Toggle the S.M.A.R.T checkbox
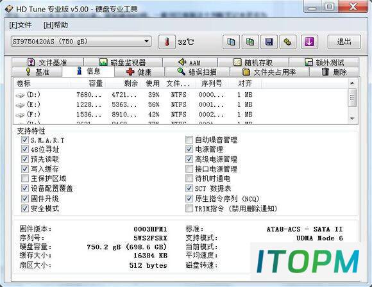The width and height of the screenshot is (372, 287). [25, 140]
